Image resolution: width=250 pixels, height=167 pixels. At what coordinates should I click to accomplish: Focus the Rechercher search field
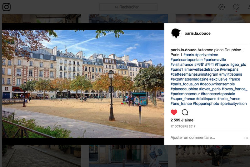point(128,7)
